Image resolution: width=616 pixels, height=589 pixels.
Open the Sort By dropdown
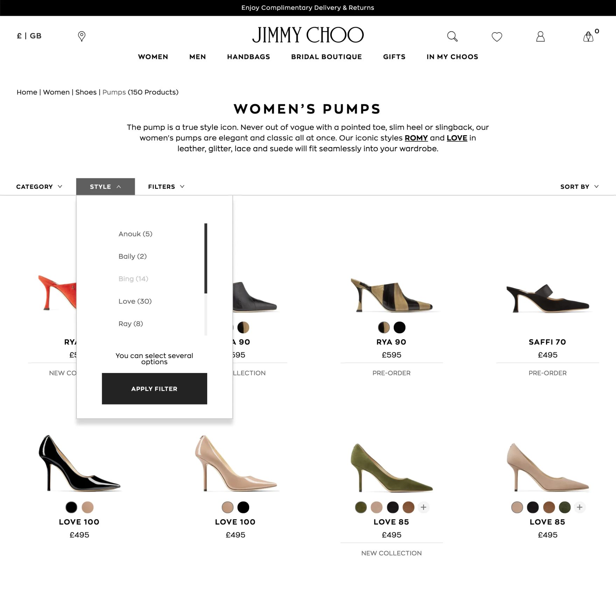coord(579,187)
